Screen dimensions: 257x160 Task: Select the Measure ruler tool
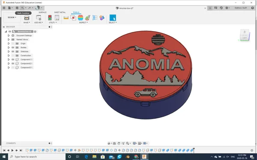click(x=66, y=18)
